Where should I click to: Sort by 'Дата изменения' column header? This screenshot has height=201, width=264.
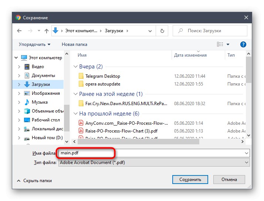click(x=190, y=55)
